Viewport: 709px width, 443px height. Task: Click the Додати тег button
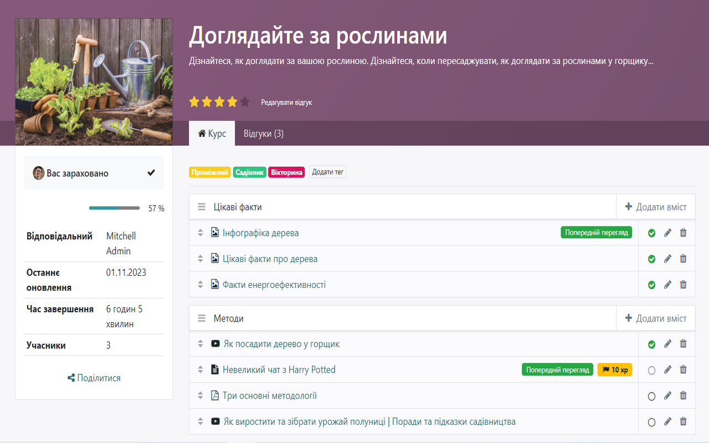327,172
